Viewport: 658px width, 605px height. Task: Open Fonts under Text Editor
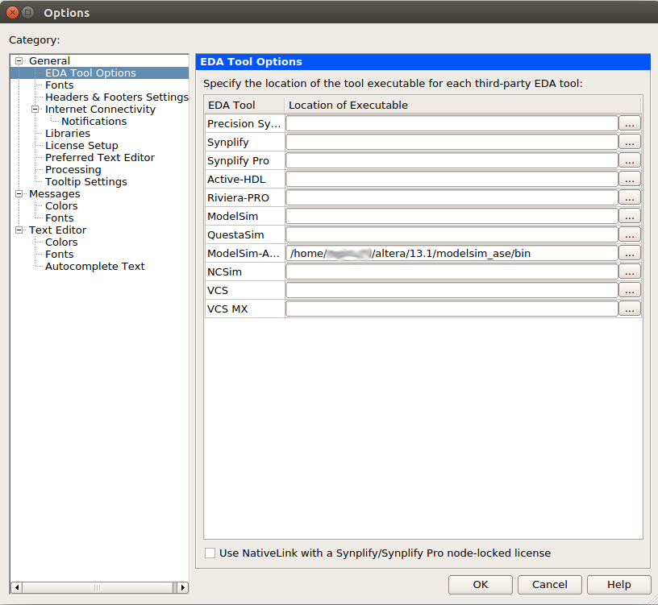coord(60,255)
